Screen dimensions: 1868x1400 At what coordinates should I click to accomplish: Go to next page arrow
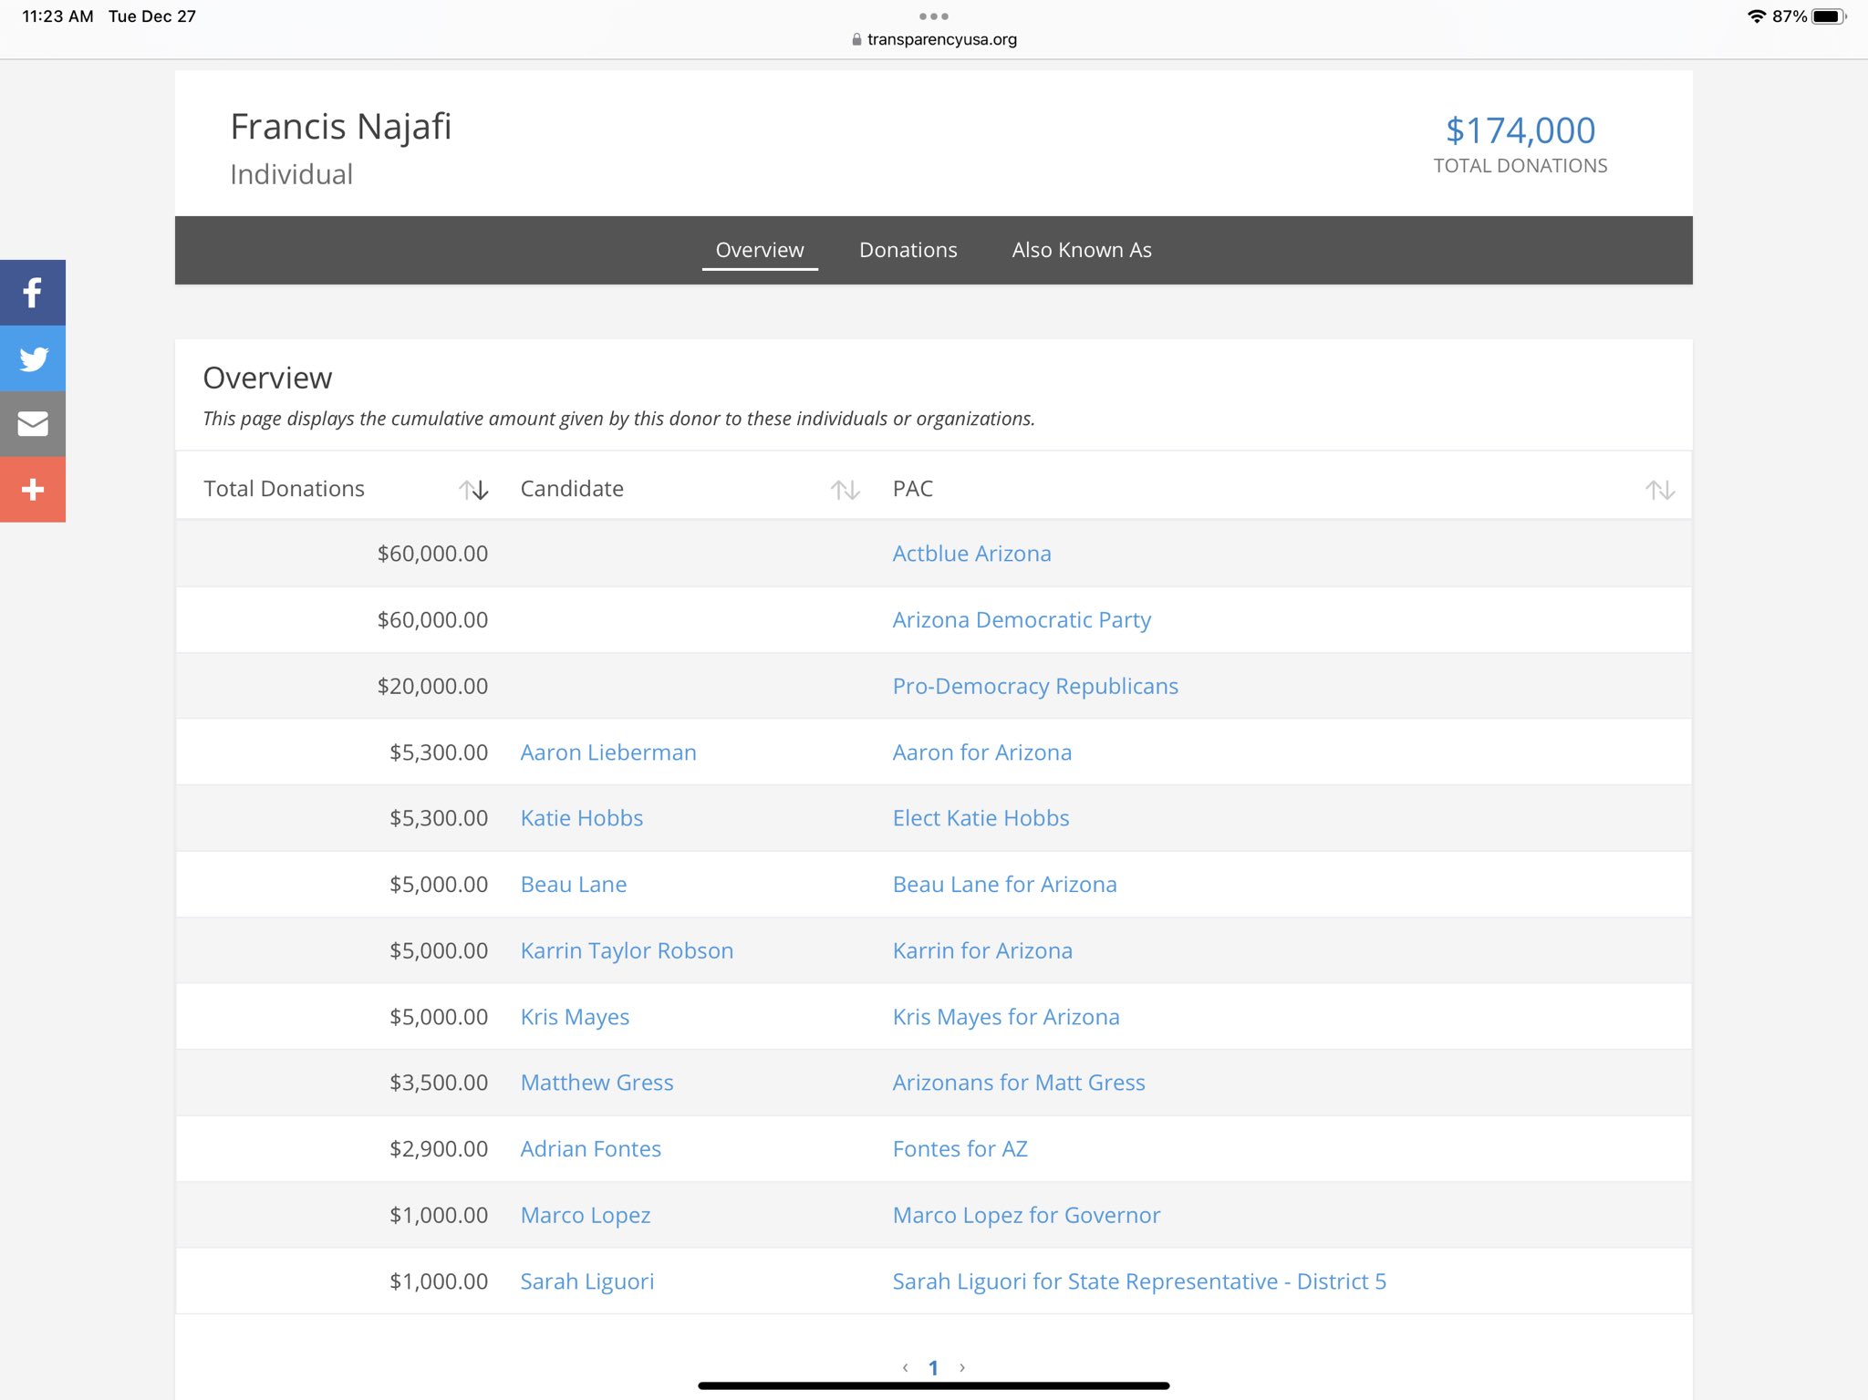pos(962,1367)
